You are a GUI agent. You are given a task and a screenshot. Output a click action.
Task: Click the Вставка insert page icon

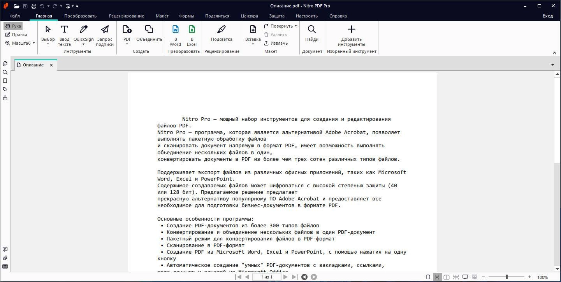(x=253, y=30)
